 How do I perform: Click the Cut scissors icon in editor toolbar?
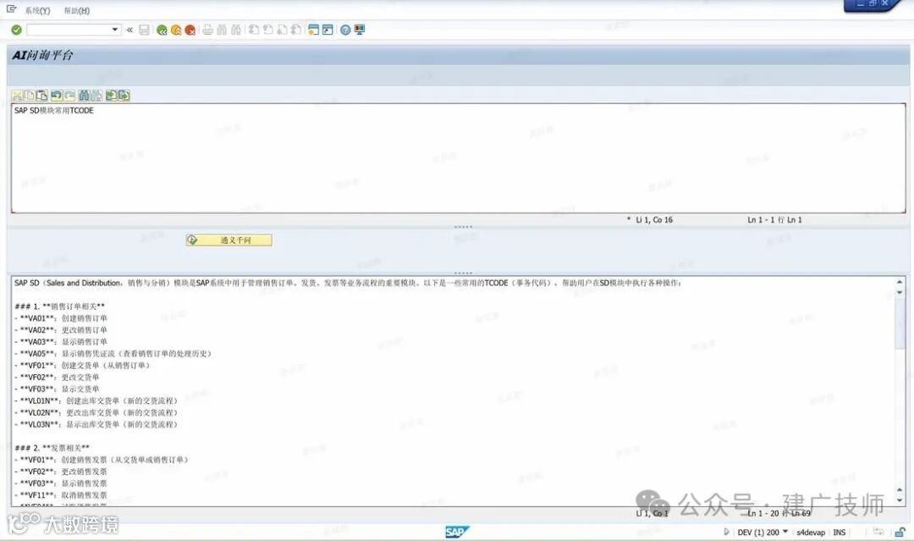[x=17, y=96]
